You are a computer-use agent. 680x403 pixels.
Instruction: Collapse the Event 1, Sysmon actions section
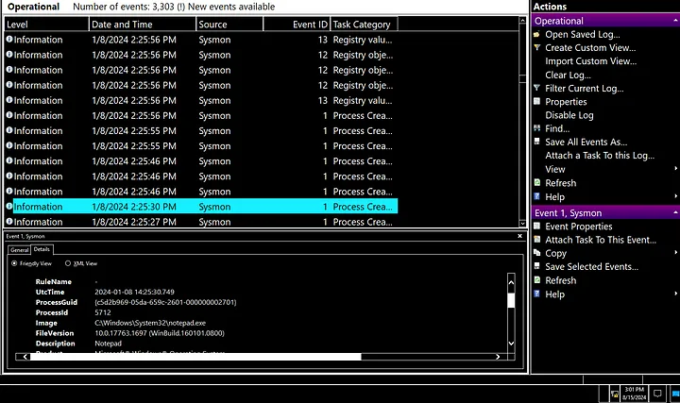coord(674,213)
